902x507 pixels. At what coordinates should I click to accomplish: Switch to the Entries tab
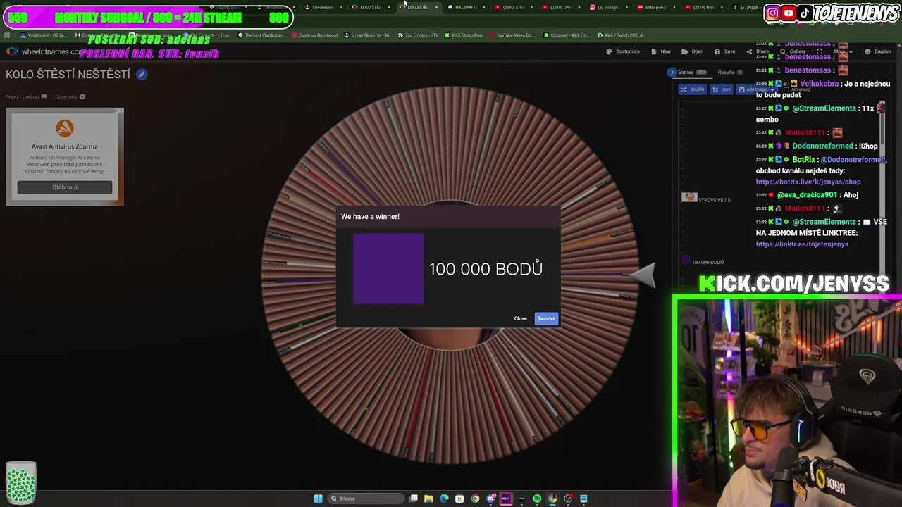click(692, 72)
